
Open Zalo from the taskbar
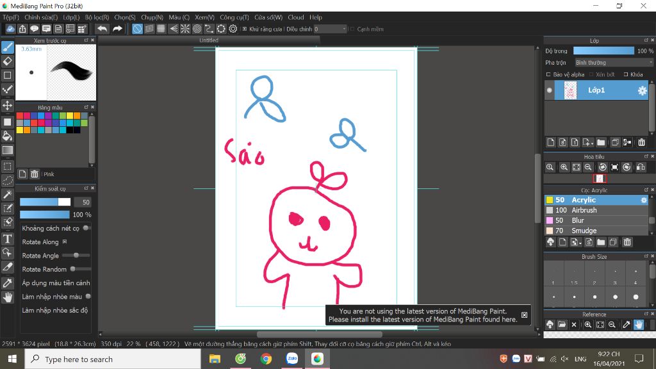[x=292, y=359]
